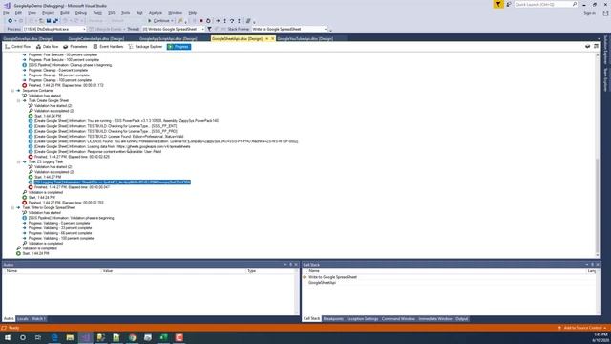The height and width of the screenshot is (344, 611).
Task: Switch to the Output tab
Action: tap(461, 318)
